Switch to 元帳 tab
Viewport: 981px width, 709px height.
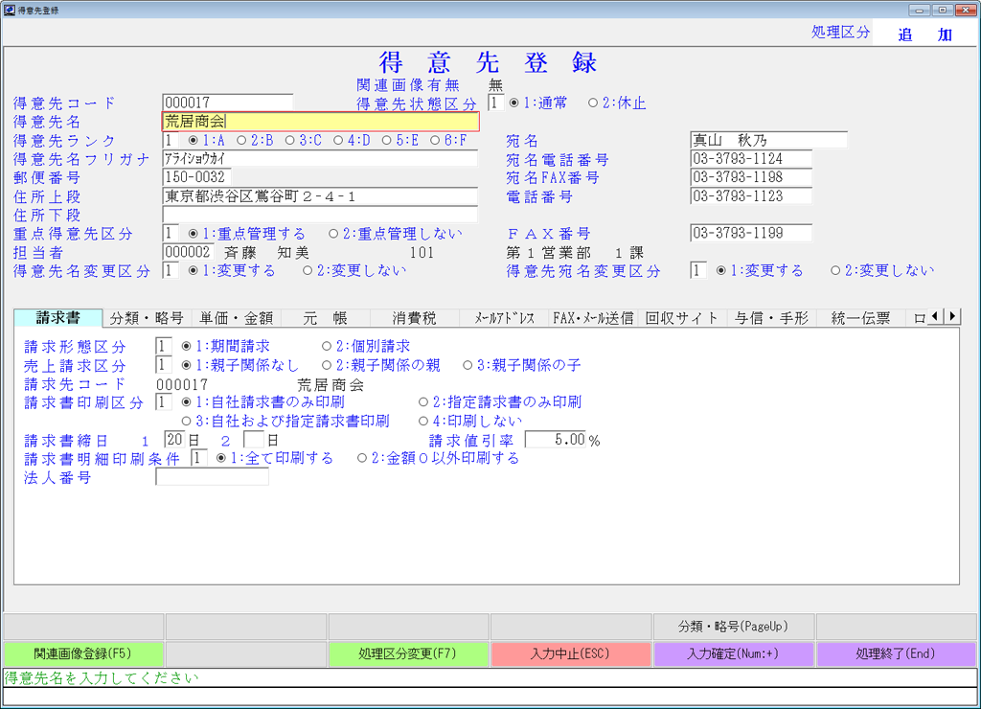click(x=326, y=318)
